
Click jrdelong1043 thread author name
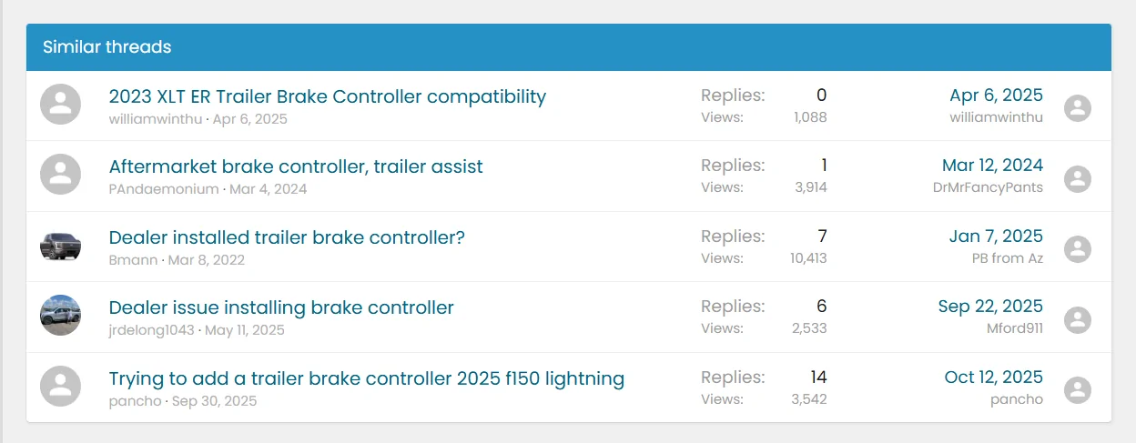[151, 329]
